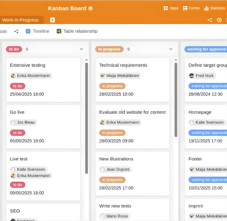227x221 pixels.
Task: Open the Technical requirements card
Action: click(x=132, y=80)
